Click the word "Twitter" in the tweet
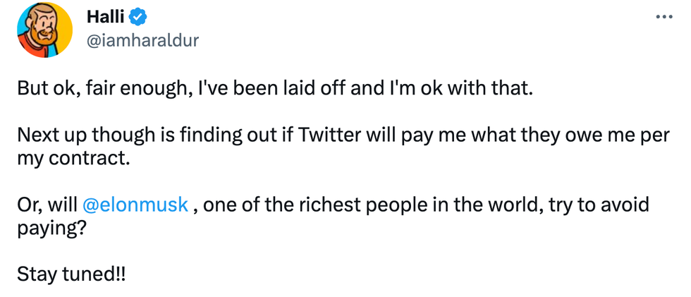This screenshot has height=297, width=691. pyautogui.click(x=331, y=137)
